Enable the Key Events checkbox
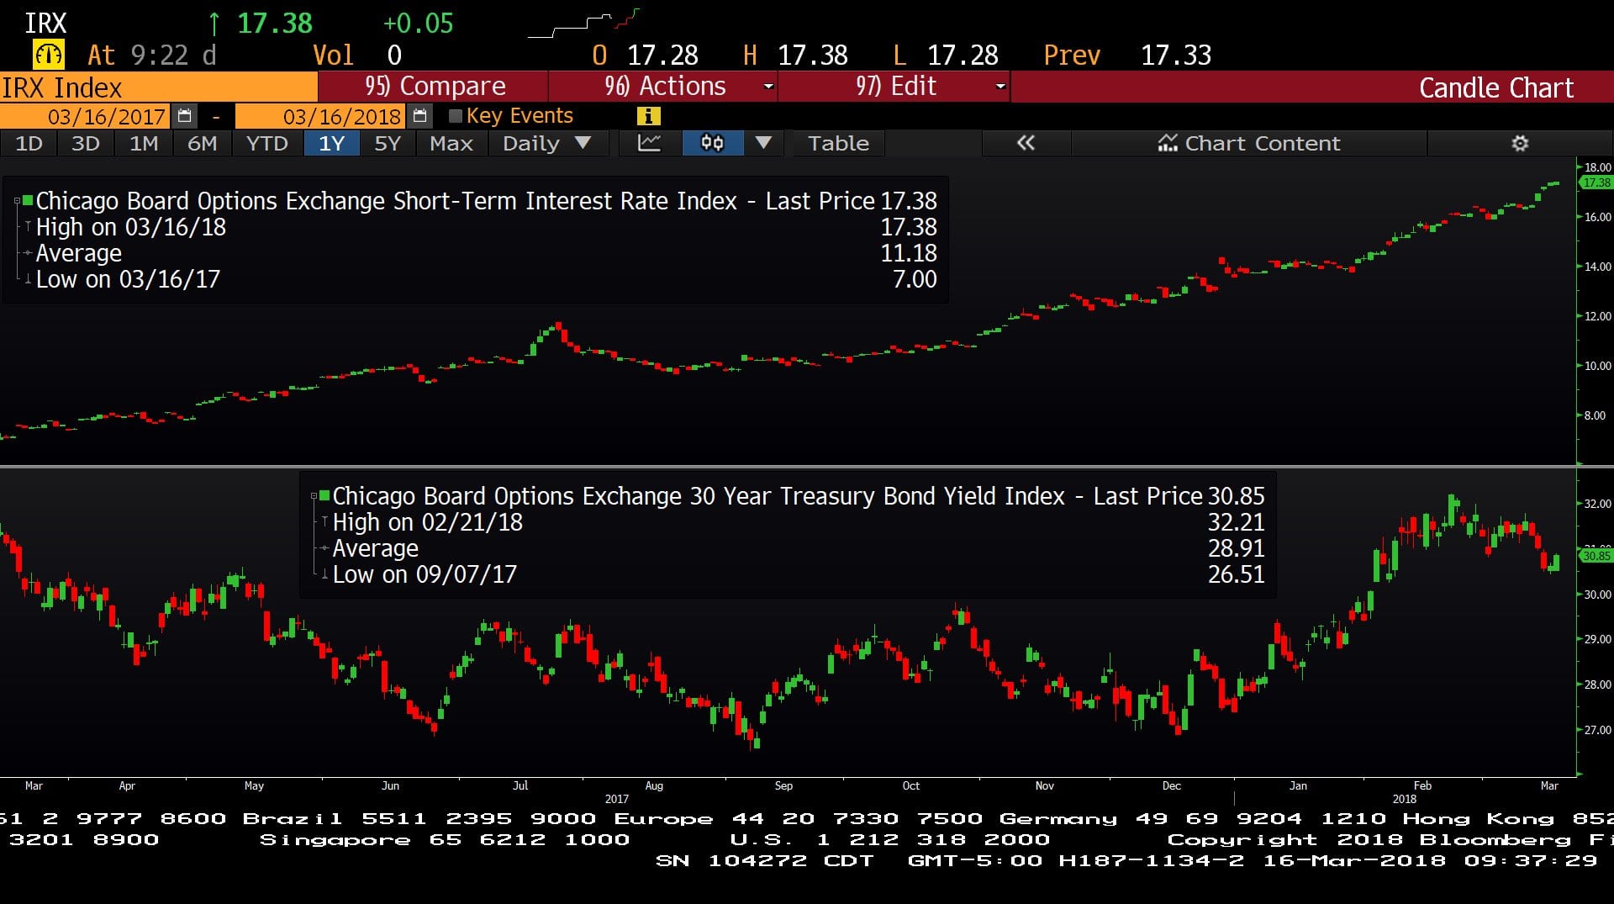Image resolution: width=1614 pixels, height=904 pixels. (x=456, y=116)
